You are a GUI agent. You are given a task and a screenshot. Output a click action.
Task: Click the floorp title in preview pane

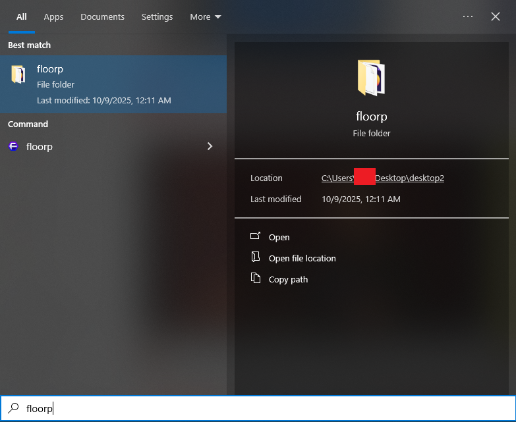[x=372, y=117]
